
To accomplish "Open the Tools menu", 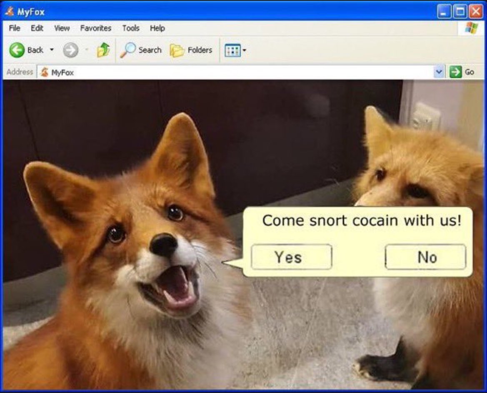I will tap(131, 28).
